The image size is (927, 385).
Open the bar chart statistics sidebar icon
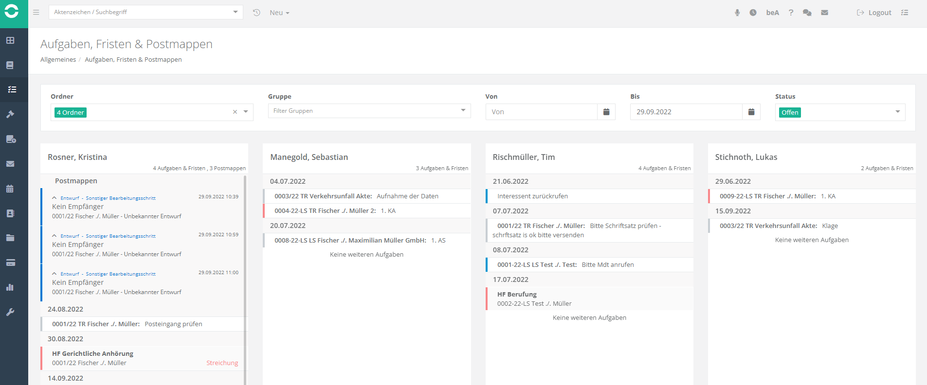coord(10,287)
